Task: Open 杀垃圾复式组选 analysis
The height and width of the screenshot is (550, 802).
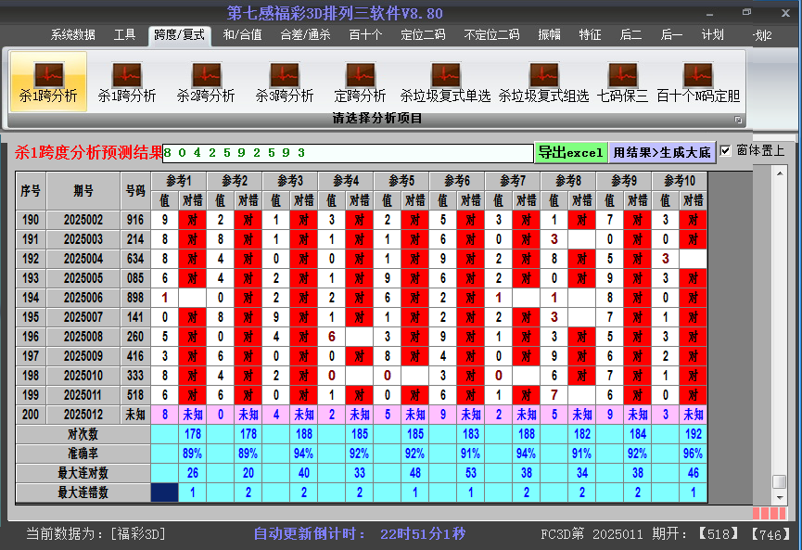Action: [x=543, y=82]
